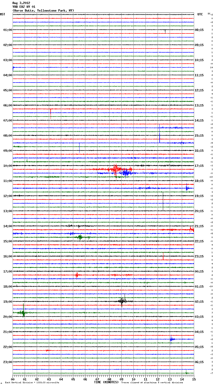
Task: Select the '18:00' MST time label
Action: pyautogui.click(x=8, y=287)
